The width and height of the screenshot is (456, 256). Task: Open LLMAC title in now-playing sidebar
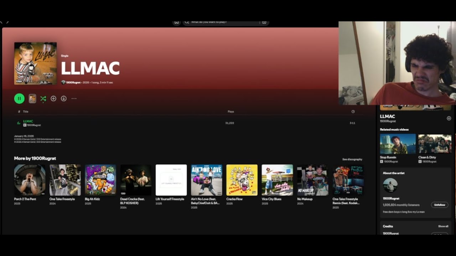387,116
